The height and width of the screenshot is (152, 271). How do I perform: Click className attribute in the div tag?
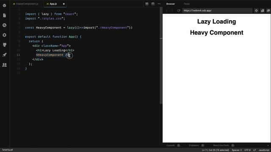point(50,46)
